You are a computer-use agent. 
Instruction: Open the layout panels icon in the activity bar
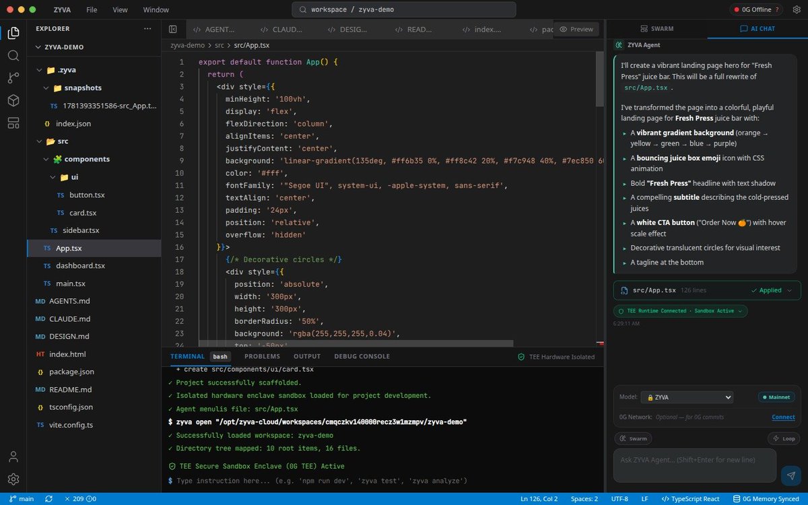[13, 123]
